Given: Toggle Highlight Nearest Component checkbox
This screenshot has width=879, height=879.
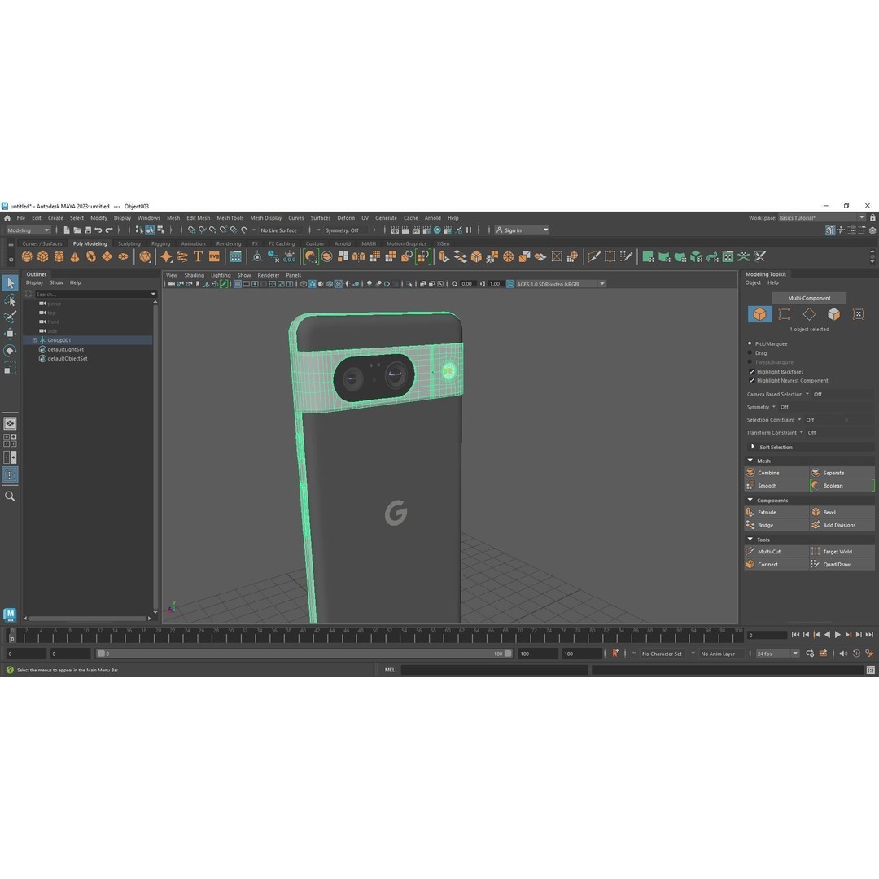Looking at the screenshot, I should click(x=752, y=381).
